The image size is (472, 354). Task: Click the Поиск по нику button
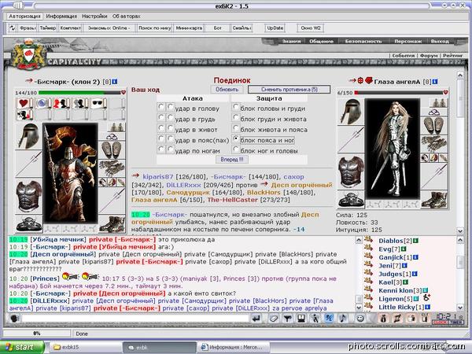coord(154,28)
